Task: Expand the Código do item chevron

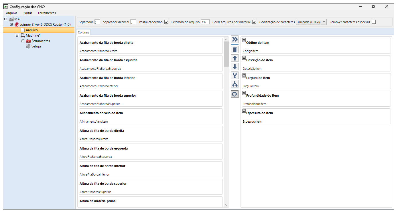Action: pos(244,40)
